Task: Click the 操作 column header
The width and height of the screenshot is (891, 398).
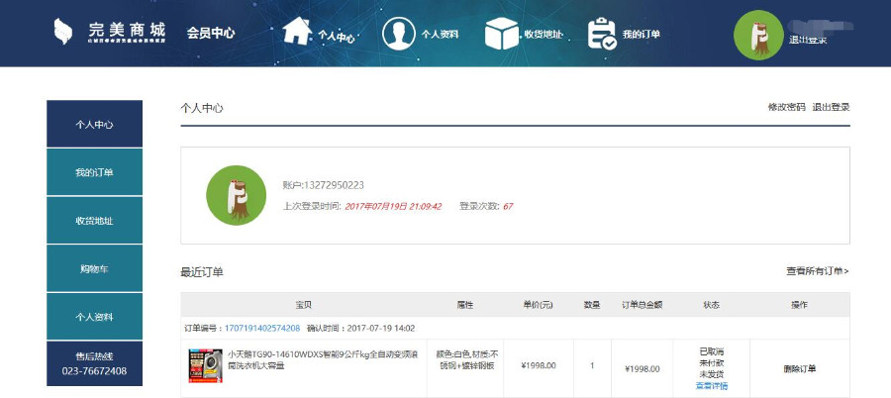Action: 800,305
